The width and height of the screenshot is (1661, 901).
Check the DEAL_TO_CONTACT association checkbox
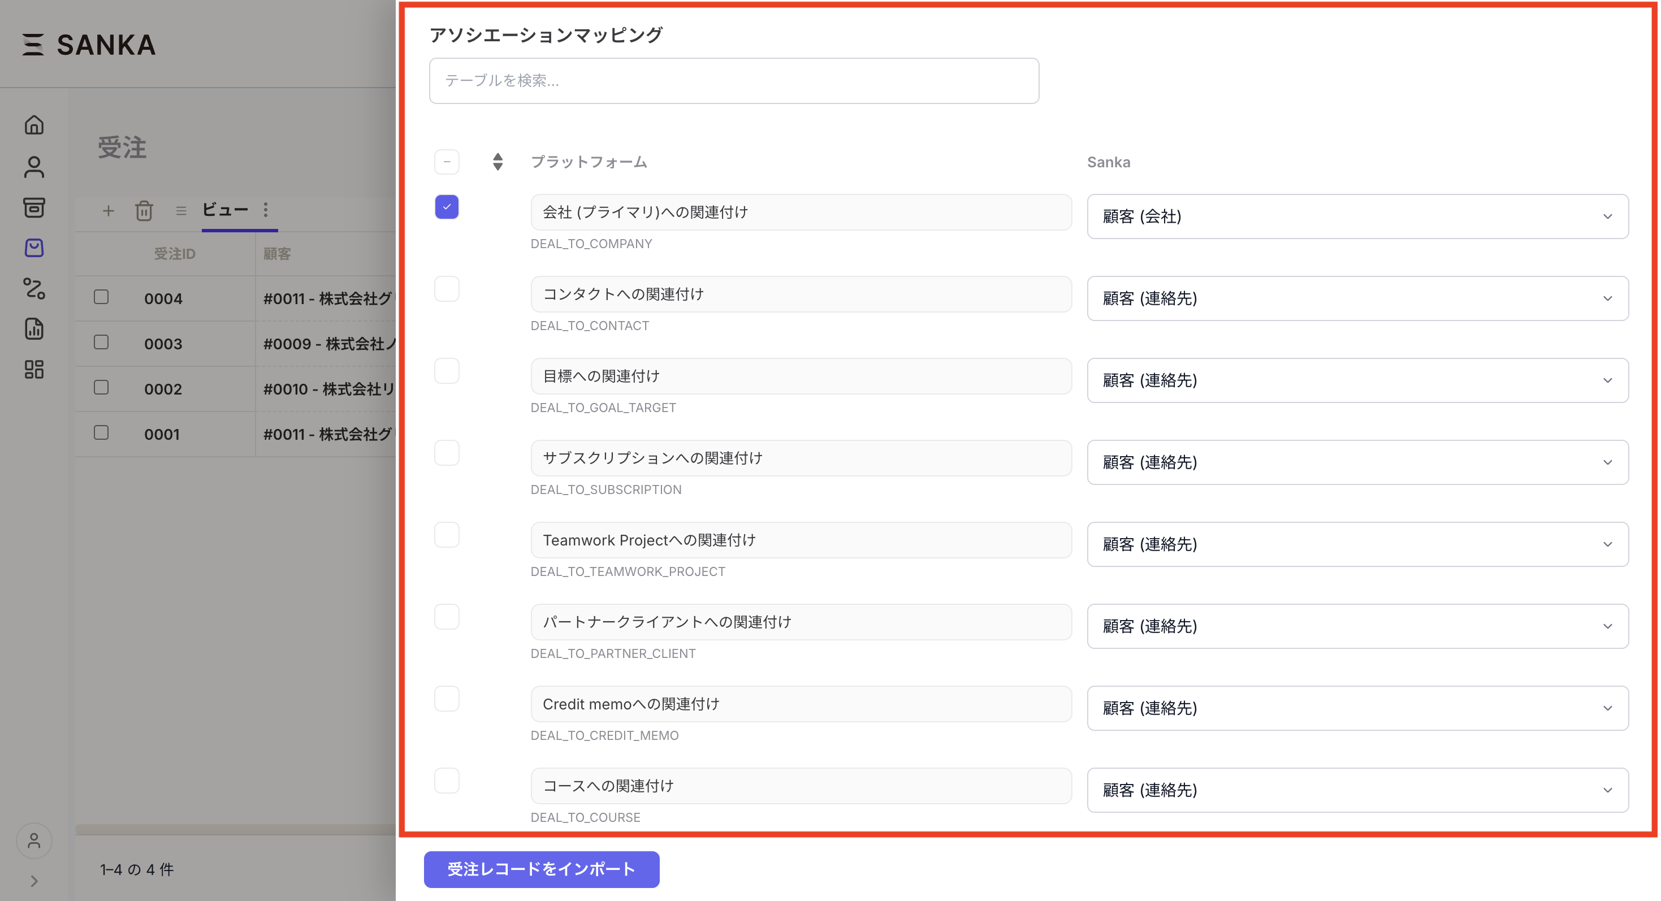[447, 289]
